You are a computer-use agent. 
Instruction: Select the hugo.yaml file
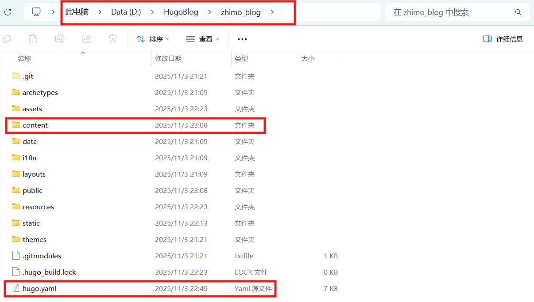[39, 289]
